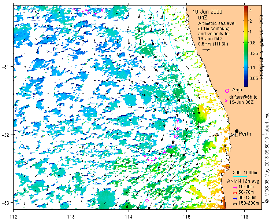The height and width of the screenshot is (220, 271).
Task: Click the colorbar's green 0.25 region
Action: coord(246,53)
